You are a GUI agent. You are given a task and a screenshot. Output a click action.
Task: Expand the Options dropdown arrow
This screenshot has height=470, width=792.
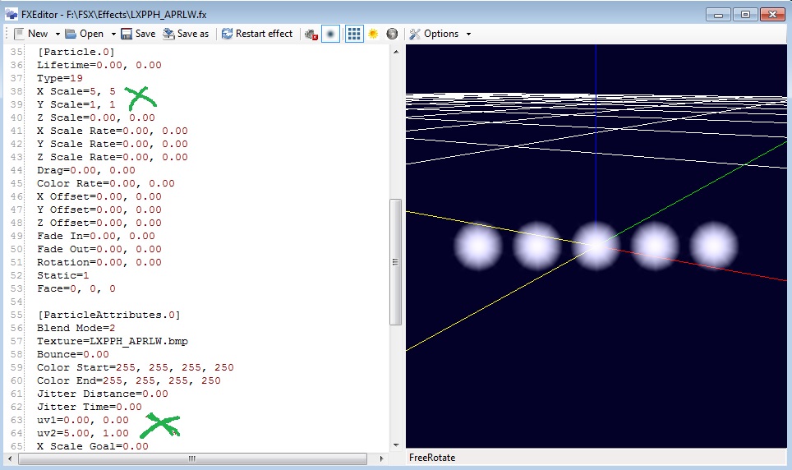point(468,34)
